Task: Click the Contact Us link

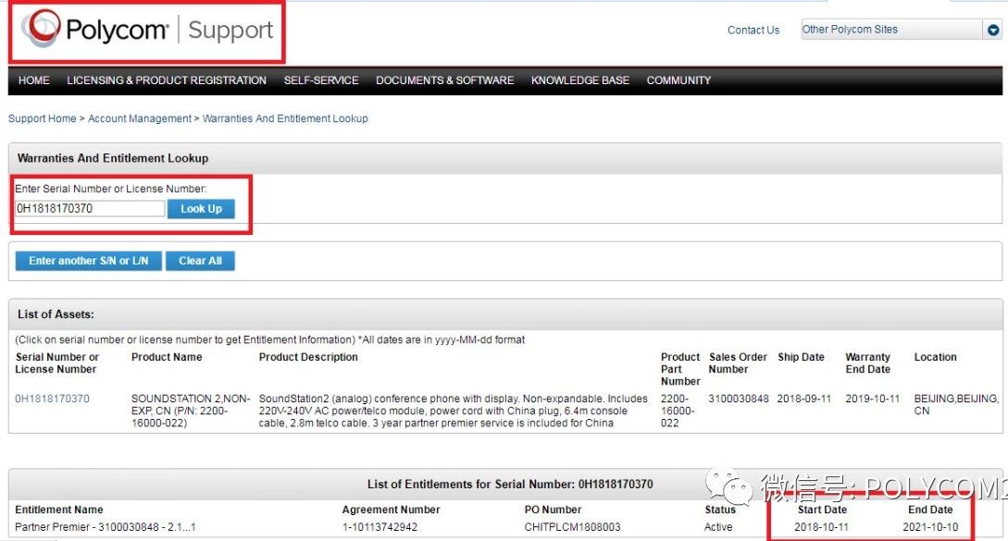Action: click(753, 31)
